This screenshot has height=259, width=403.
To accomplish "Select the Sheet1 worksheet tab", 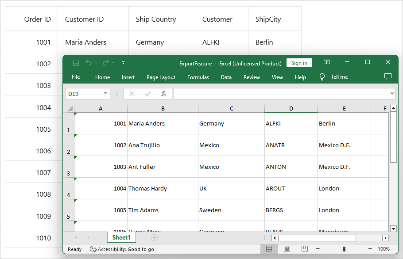I will 121,238.
